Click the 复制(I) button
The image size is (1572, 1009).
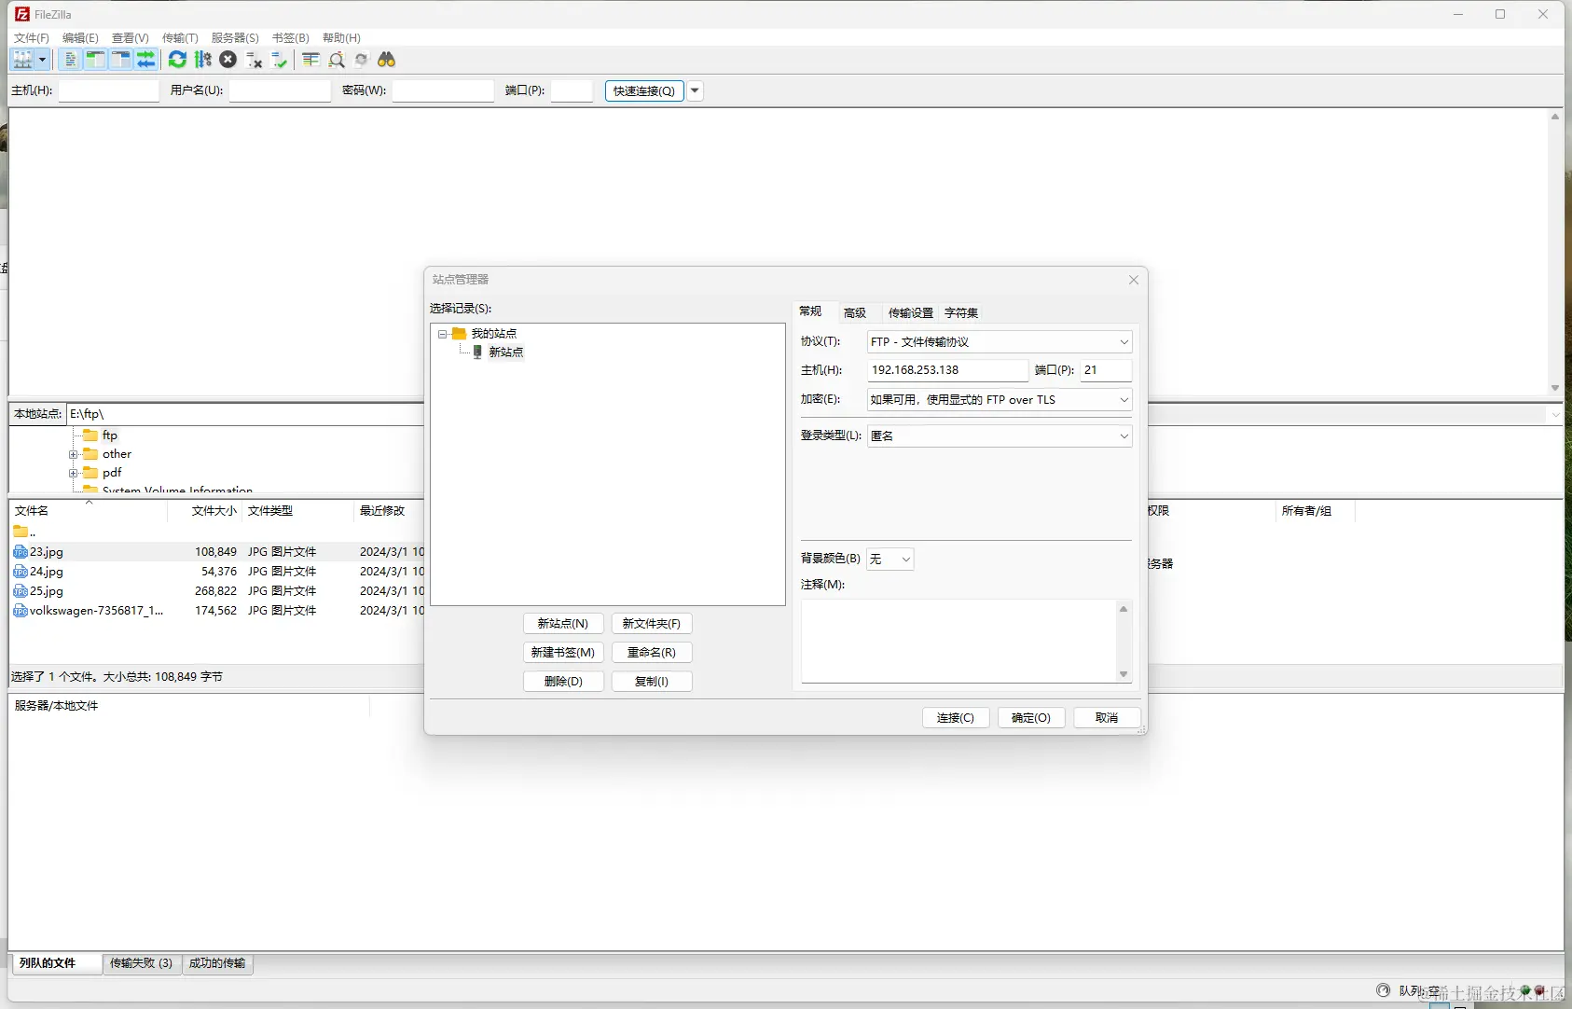tap(652, 682)
